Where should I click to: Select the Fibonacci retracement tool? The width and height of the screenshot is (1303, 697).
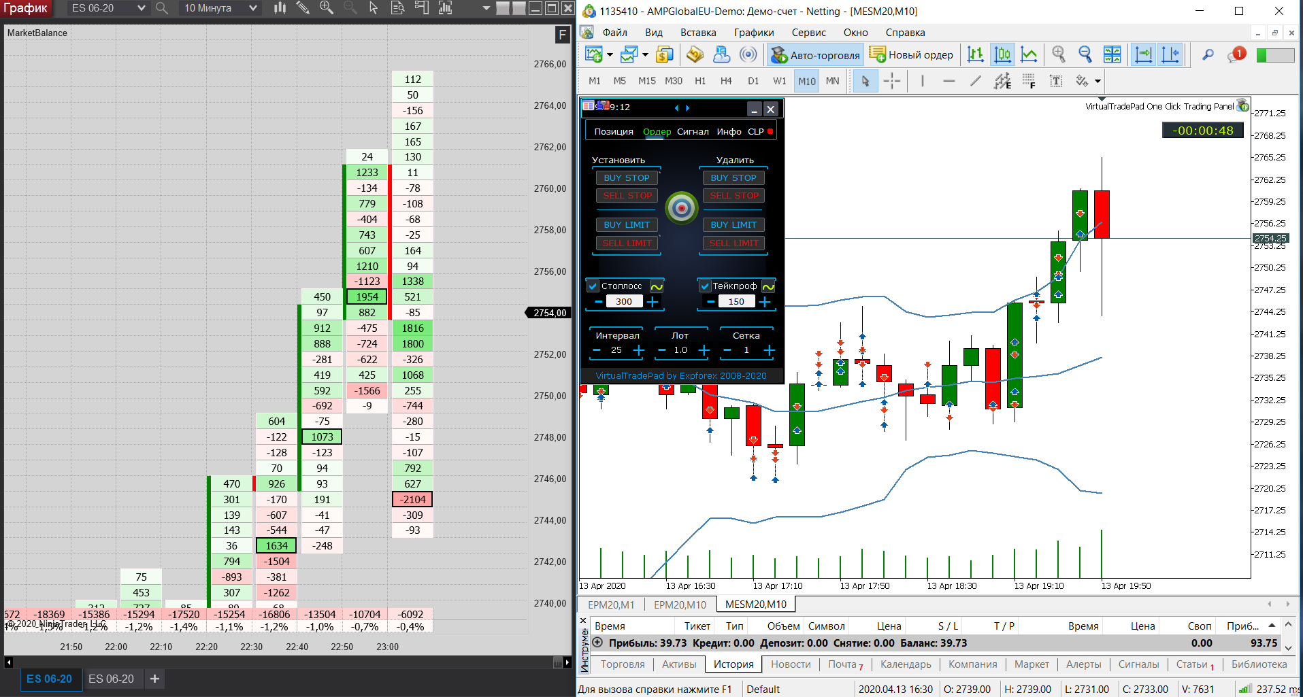[1029, 81]
